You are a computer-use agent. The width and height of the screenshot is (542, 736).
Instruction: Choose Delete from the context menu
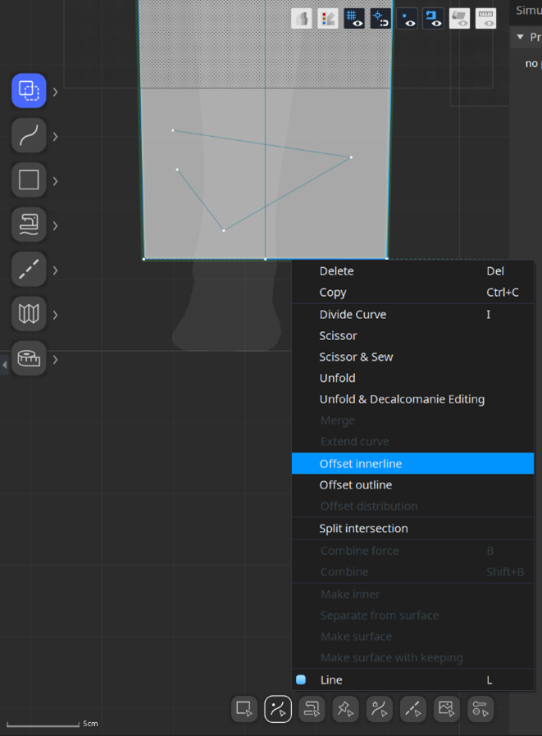click(412, 270)
